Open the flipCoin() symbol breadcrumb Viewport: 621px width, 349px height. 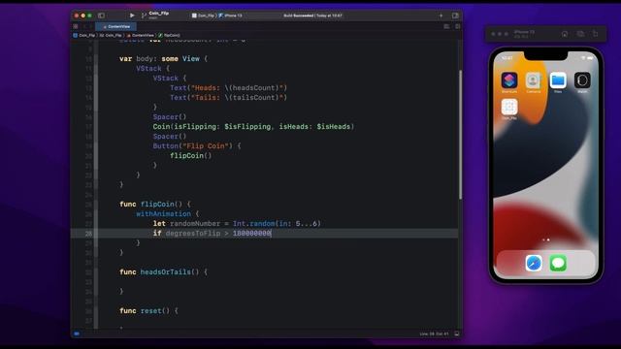tap(169, 35)
